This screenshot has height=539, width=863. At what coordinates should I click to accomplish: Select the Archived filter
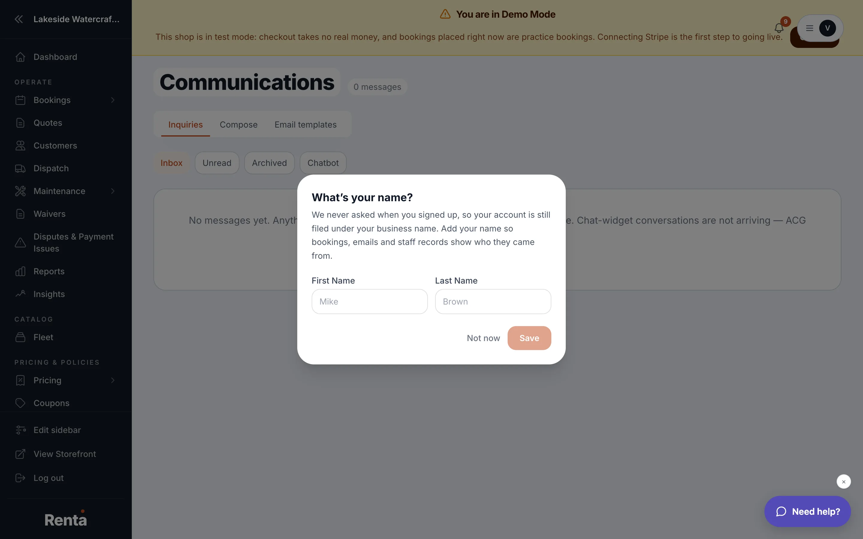tap(269, 163)
